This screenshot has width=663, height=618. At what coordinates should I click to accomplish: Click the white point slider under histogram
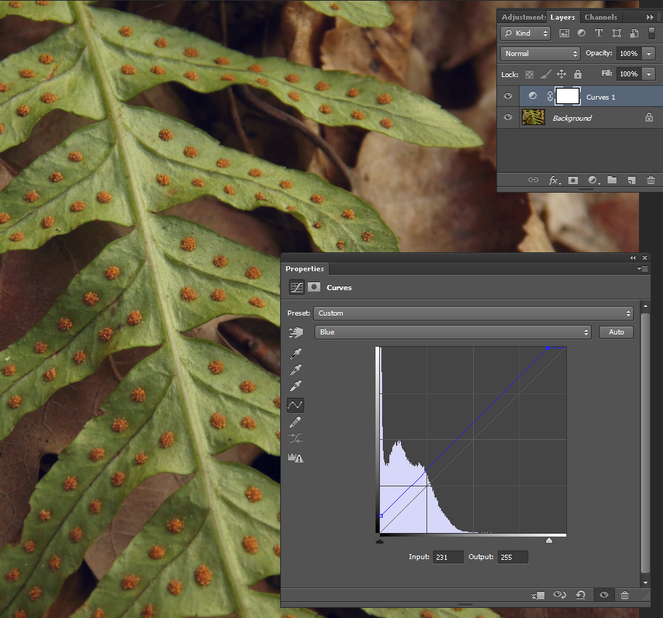pyautogui.click(x=549, y=540)
